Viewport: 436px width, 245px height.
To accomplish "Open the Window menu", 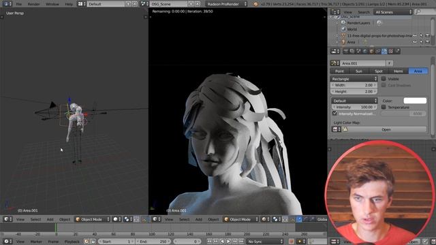I will pos(52,4).
